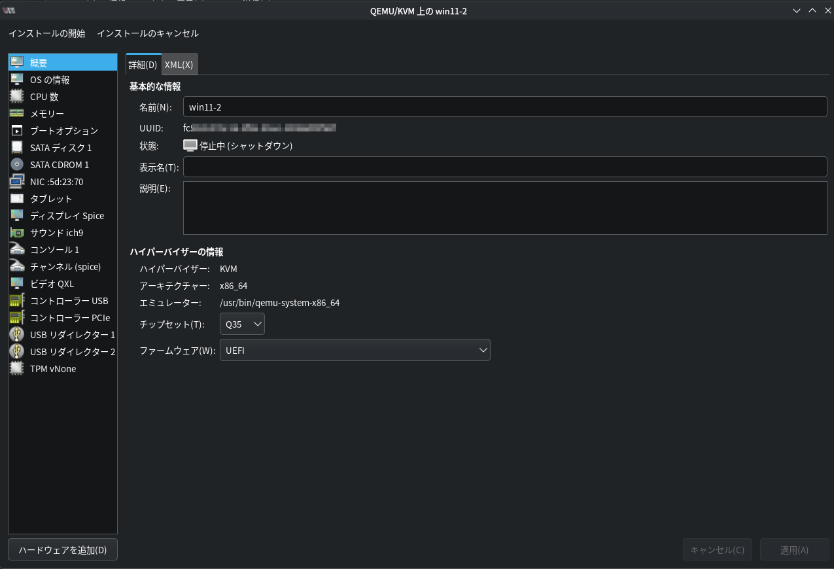Click the KVM hypervisor value

pos(228,269)
